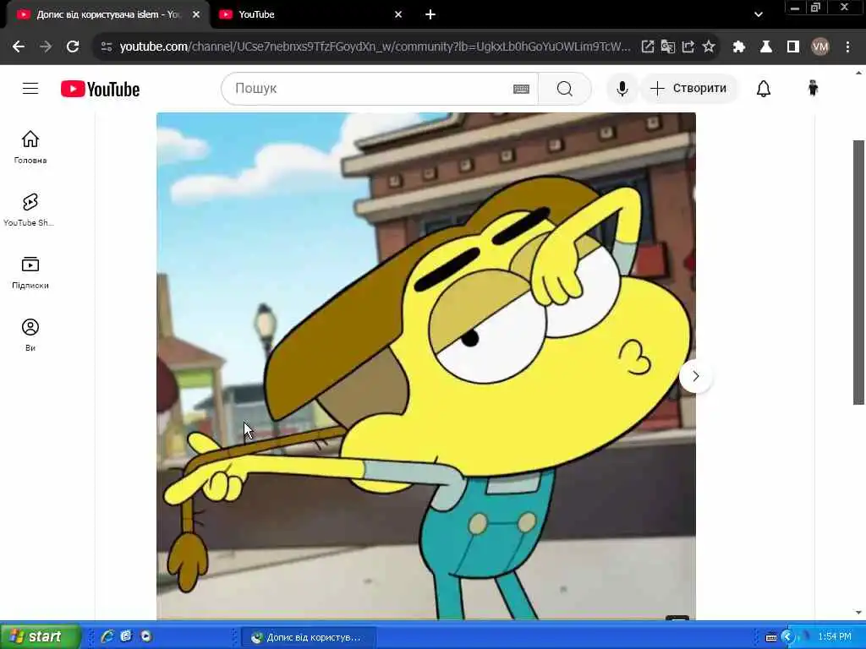Image resolution: width=866 pixels, height=649 pixels.
Task: Click the tray keyboard icon
Action: coord(771,637)
